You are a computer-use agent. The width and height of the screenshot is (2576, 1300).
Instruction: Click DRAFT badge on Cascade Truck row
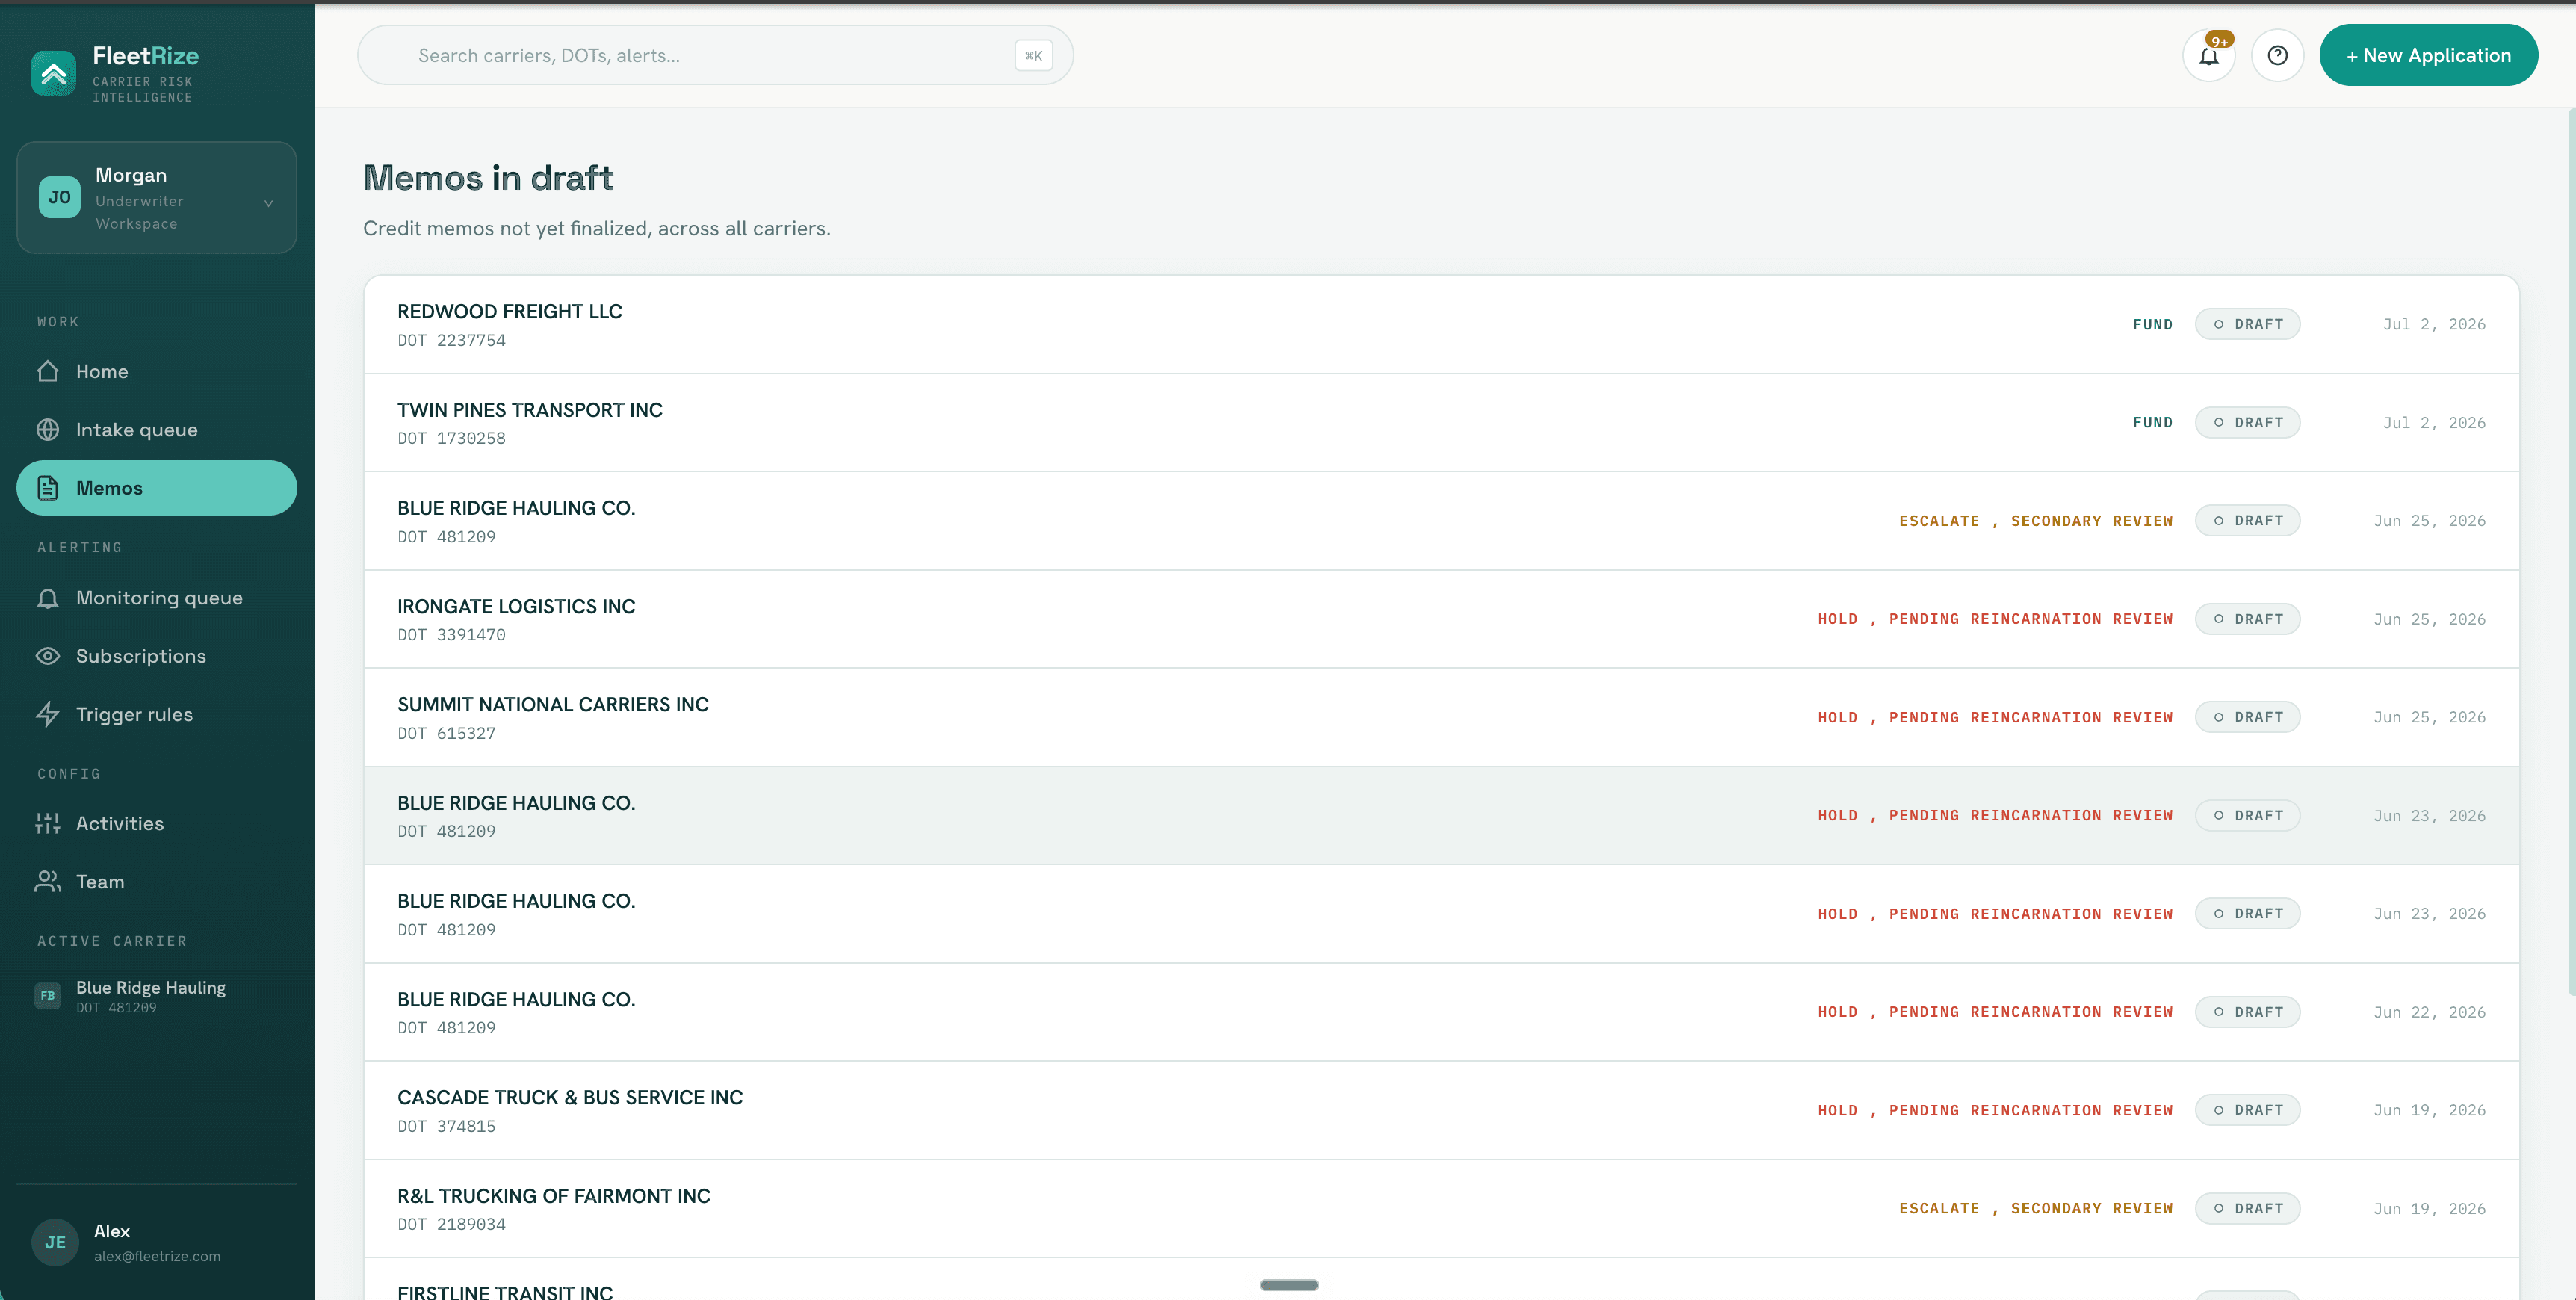point(2247,1110)
